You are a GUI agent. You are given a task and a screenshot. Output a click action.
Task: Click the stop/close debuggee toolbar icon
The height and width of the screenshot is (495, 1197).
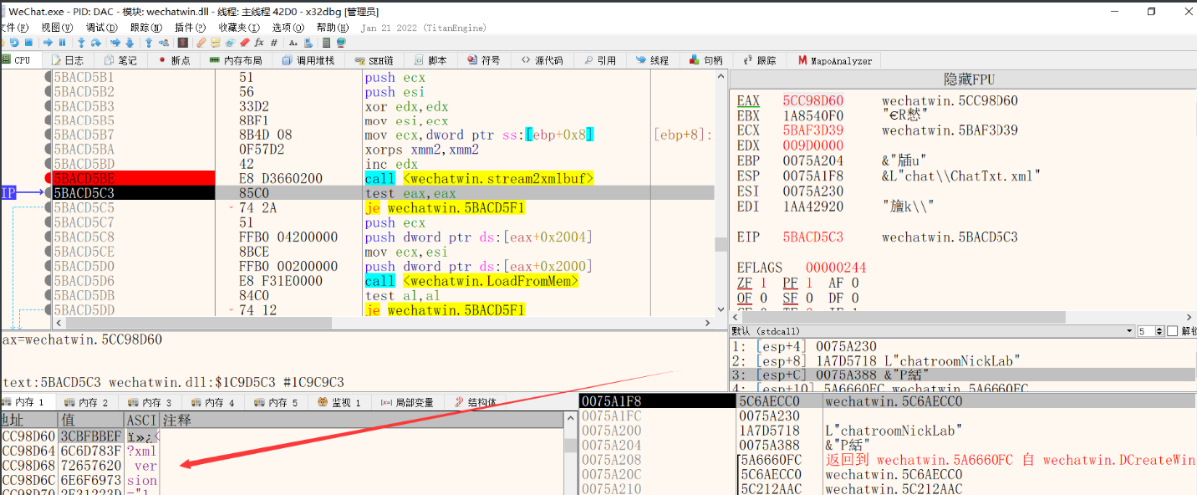pyautogui.click(x=29, y=43)
